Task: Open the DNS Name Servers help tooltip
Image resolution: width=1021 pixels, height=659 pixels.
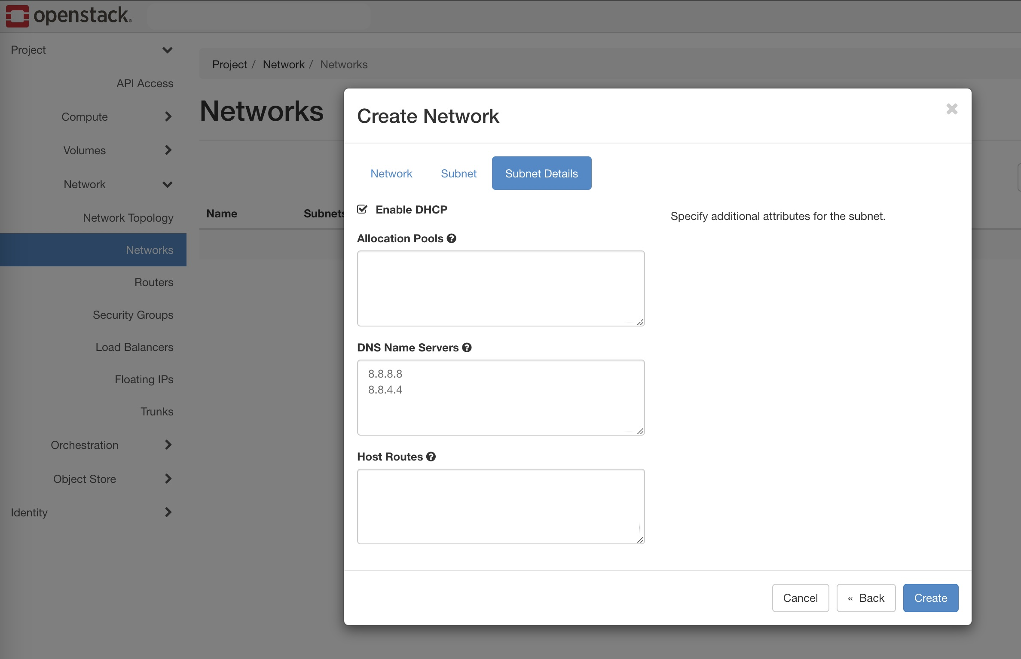Action: click(x=467, y=348)
